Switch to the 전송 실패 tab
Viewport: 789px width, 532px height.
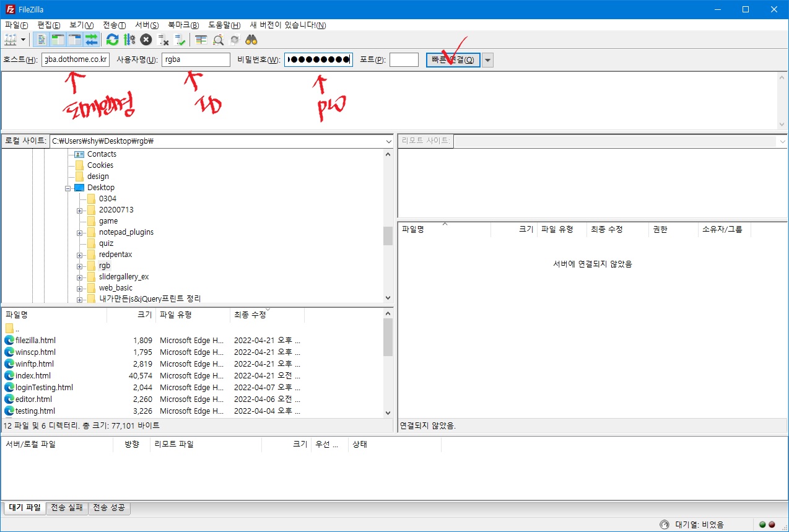point(67,508)
